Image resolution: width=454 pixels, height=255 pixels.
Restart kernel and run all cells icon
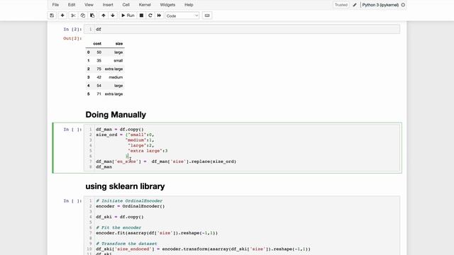click(x=159, y=16)
